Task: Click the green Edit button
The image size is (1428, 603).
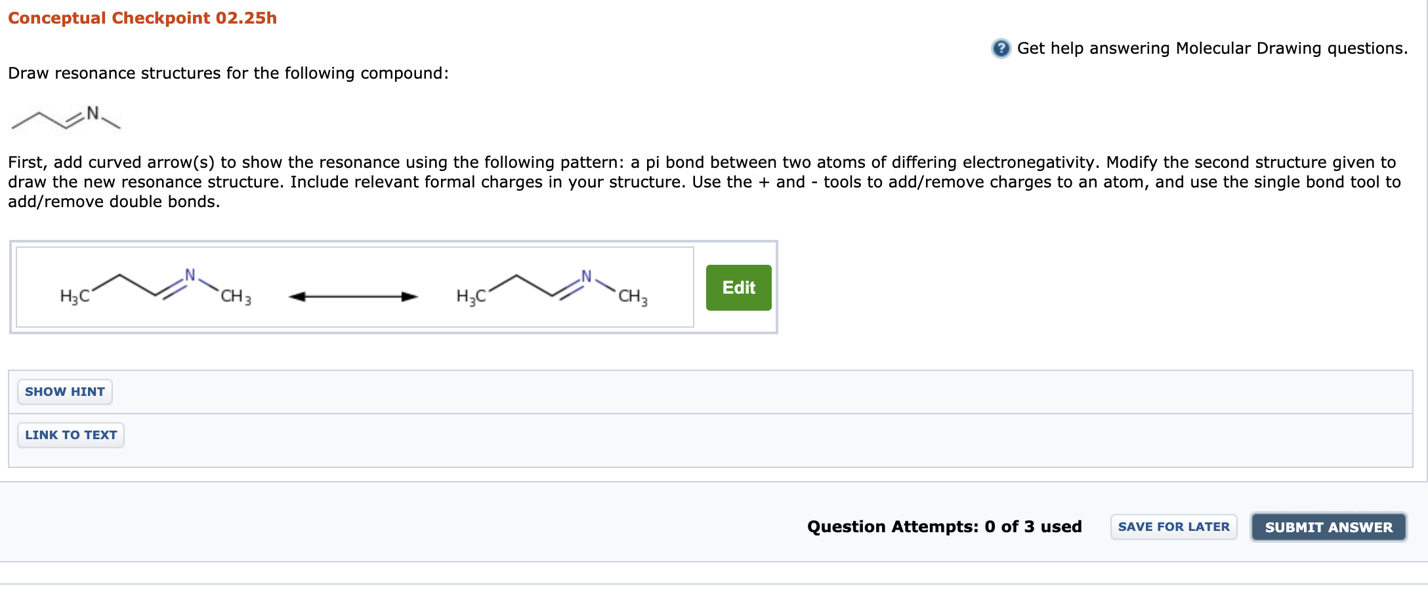Action: tap(738, 288)
